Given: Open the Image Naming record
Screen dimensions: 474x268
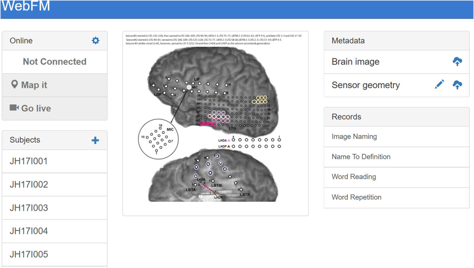Looking at the screenshot, I should click(397, 137).
